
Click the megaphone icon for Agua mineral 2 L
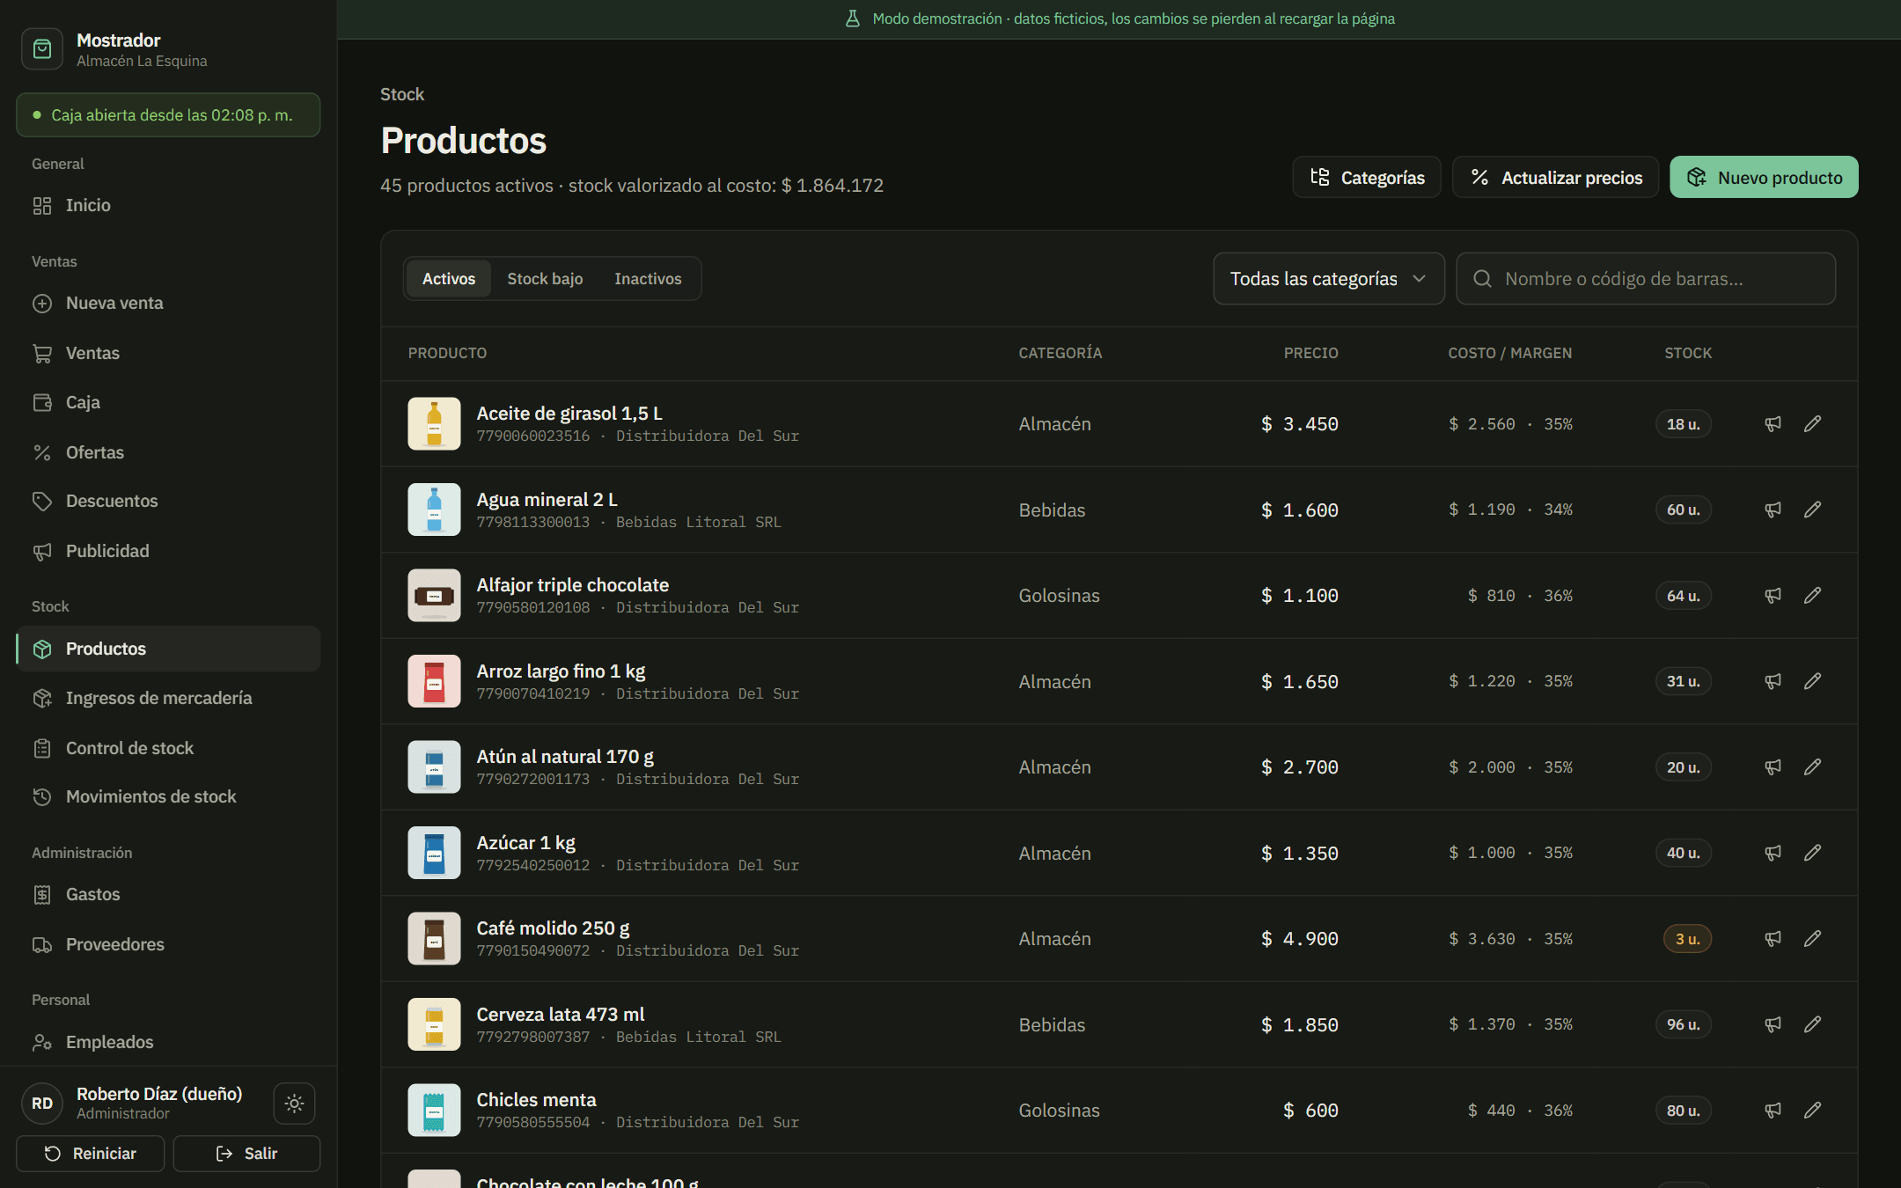point(1773,510)
